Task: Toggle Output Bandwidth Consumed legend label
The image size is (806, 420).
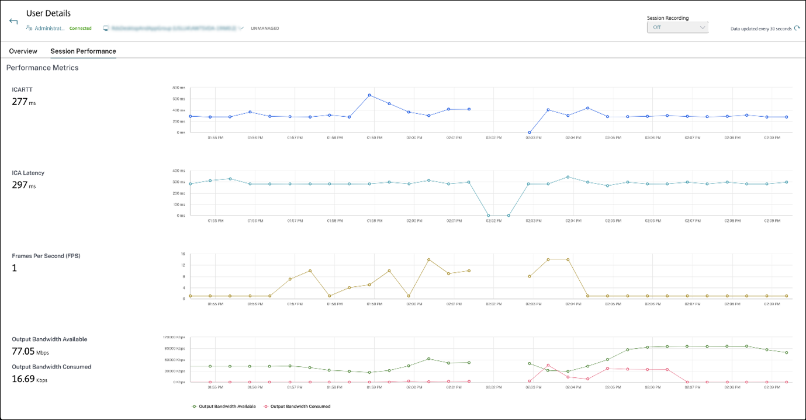Action: tap(300, 406)
